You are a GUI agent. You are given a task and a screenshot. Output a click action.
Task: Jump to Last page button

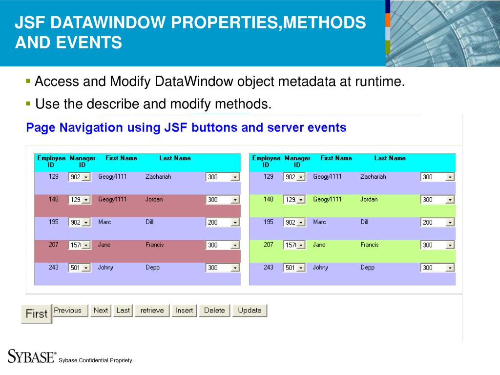[123, 310]
